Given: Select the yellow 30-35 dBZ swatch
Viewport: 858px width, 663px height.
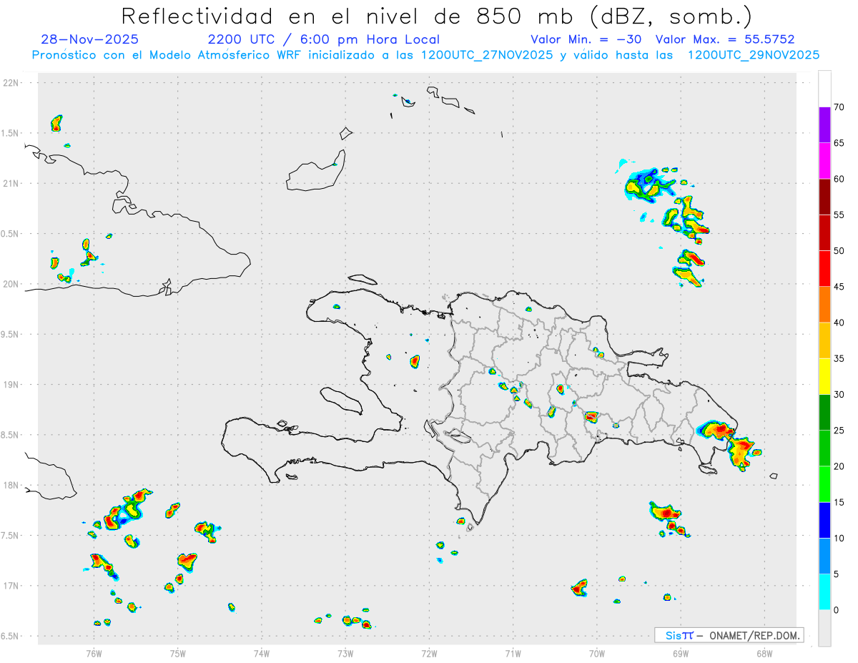Looking at the screenshot, I should 824,376.
